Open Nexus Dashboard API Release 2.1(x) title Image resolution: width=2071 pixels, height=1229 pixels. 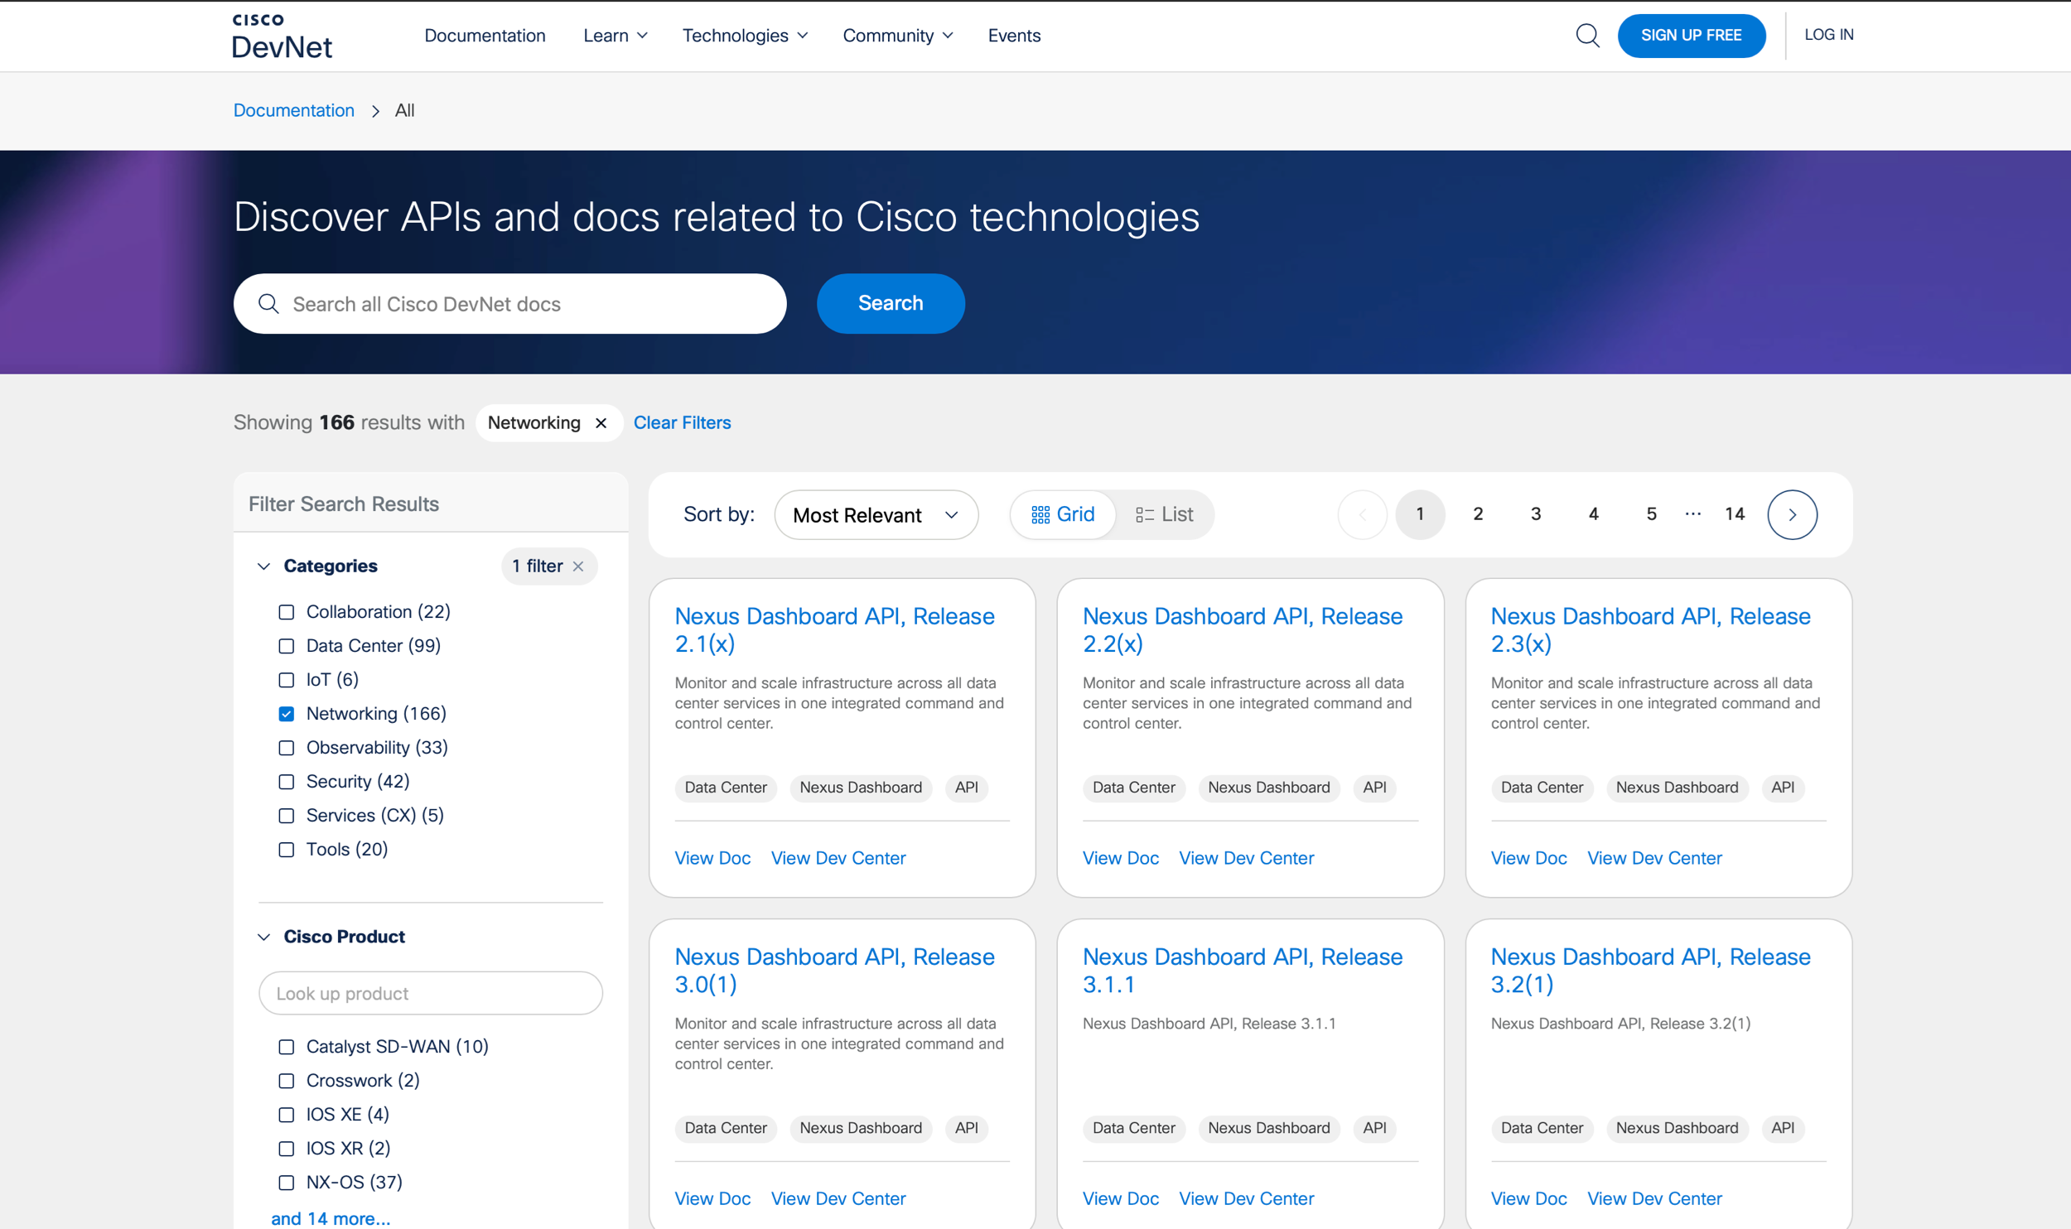click(x=834, y=629)
